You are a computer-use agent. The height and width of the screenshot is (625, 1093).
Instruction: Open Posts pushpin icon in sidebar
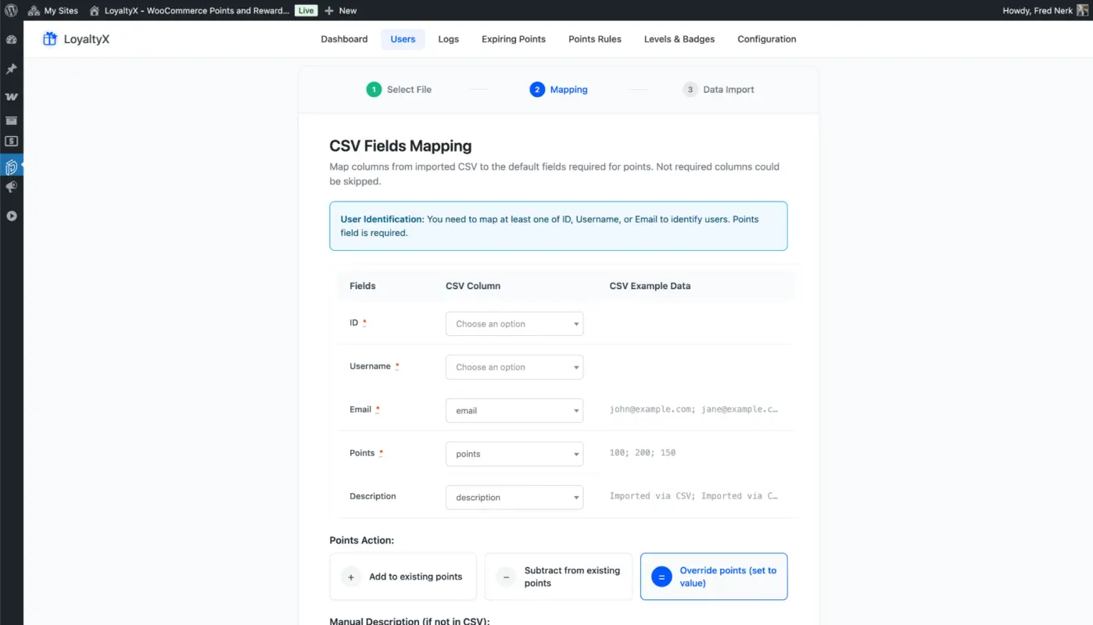[11, 69]
